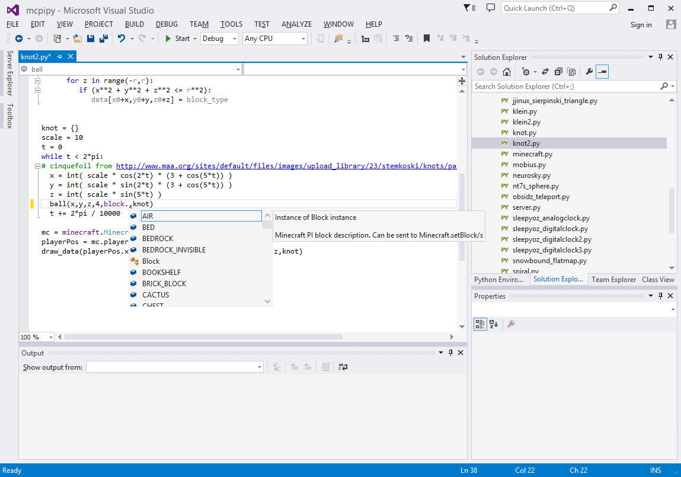Screen dimensions: 681x477
Task: Switch to the Team Explorer tab
Action: tap(613, 280)
